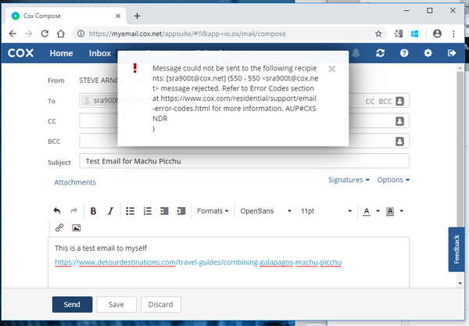The image size is (469, 326).
Task: Redo the edit in editor toolbar
Action: (x=73, y=211)
